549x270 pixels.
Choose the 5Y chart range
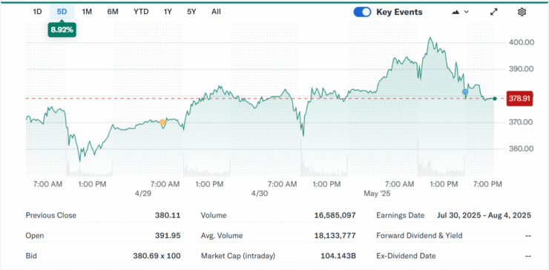tap(191, 12)
